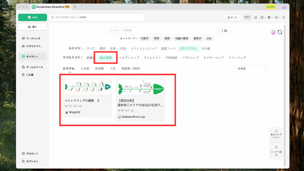Open the 日本語 language dropdown
Screen dimensions: 304x171
click(x=251, y=69)
